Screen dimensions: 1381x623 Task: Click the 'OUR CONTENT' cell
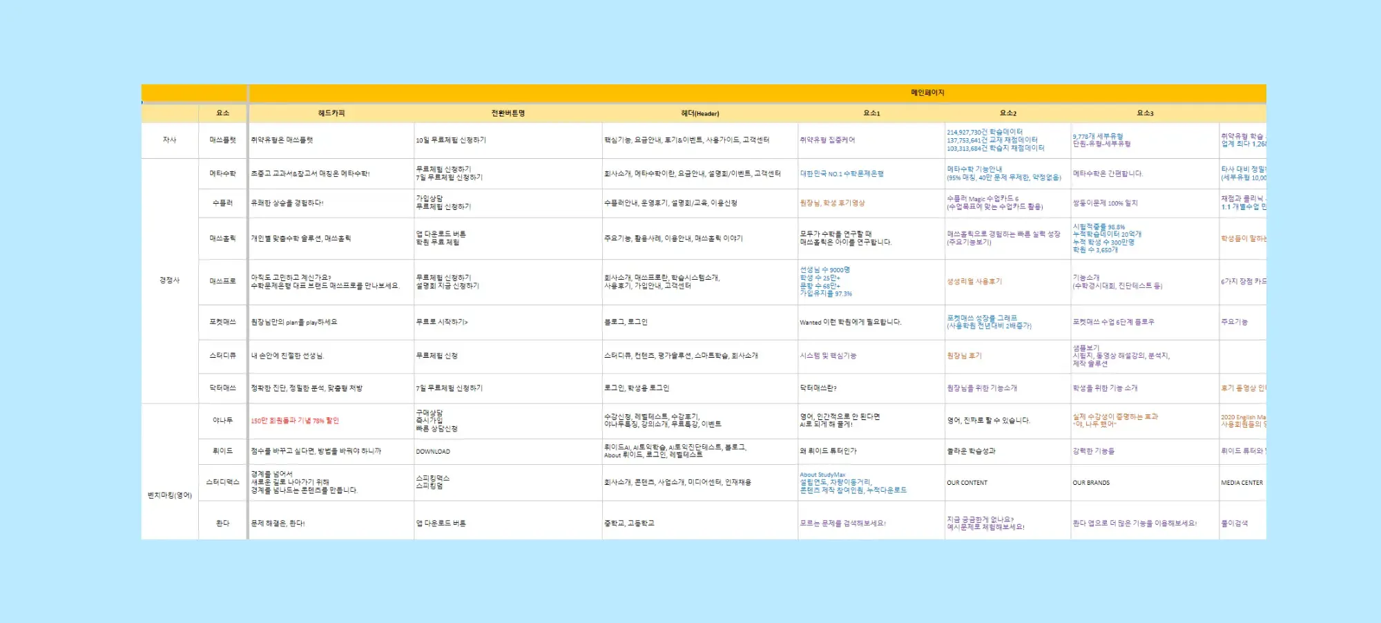tap(1008, 482)
